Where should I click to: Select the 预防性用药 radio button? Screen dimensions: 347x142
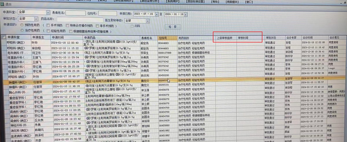(22, 25)
